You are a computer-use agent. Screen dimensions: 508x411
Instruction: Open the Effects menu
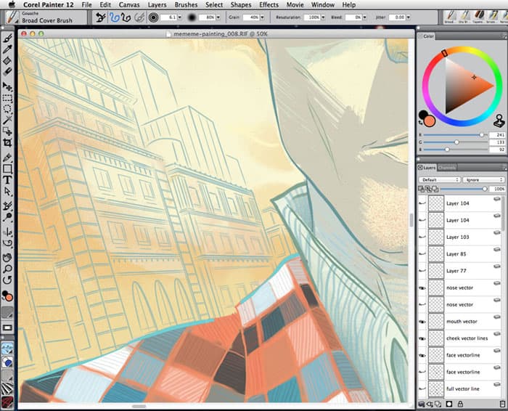[x=269, y=5]
